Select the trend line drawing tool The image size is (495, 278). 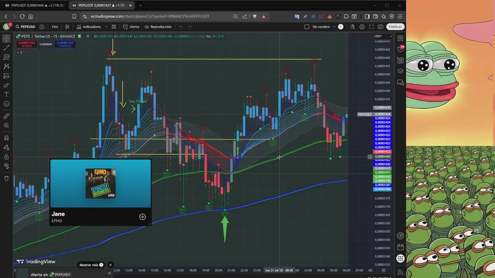click(x=6, y=48)
